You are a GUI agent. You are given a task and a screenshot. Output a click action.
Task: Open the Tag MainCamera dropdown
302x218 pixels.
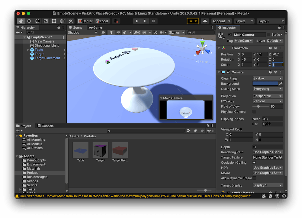coord(243,41)
